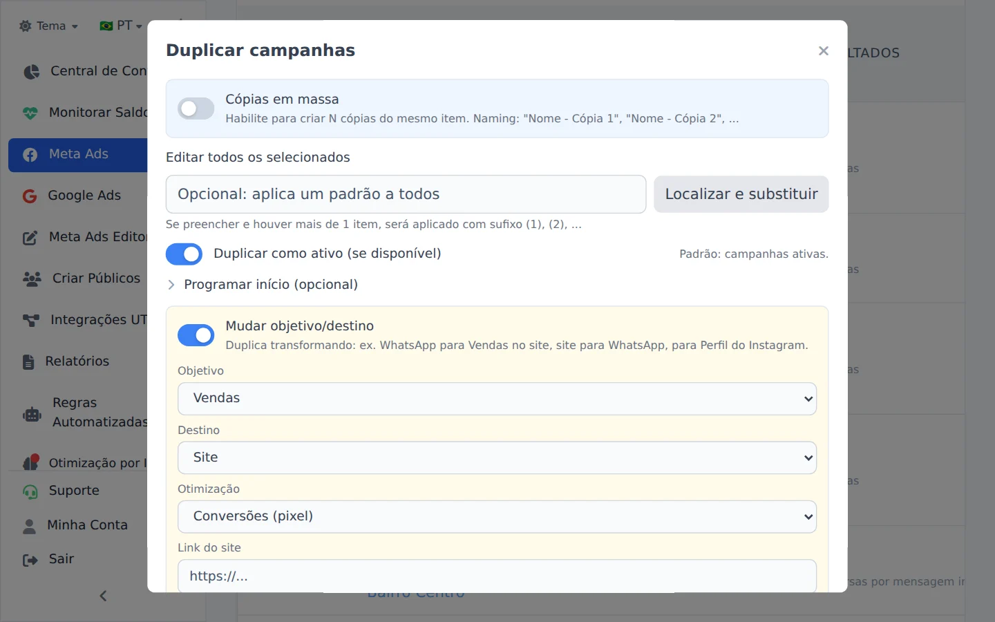The height and width of the screenshot is (622, 995).
Task: Open the PT language dropdown
Action: (121, 26)
